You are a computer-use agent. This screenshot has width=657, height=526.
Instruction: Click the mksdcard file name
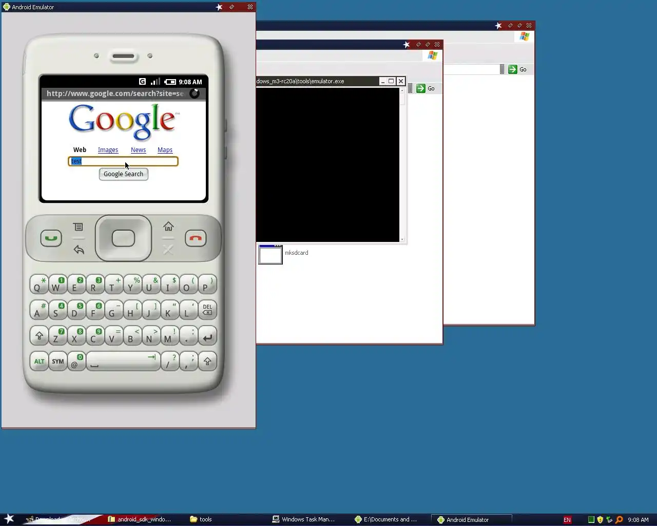point(296,253)
